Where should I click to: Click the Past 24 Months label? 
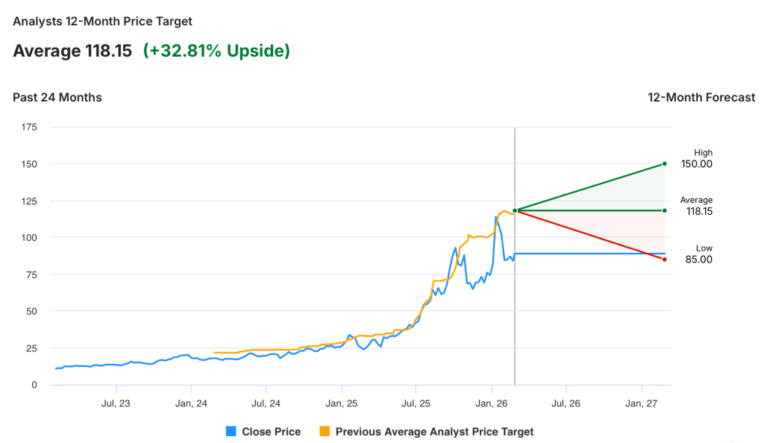pos(57,97)
